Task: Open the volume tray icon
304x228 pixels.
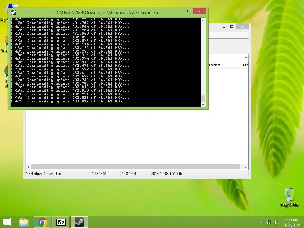Action: tap(276, 222)
